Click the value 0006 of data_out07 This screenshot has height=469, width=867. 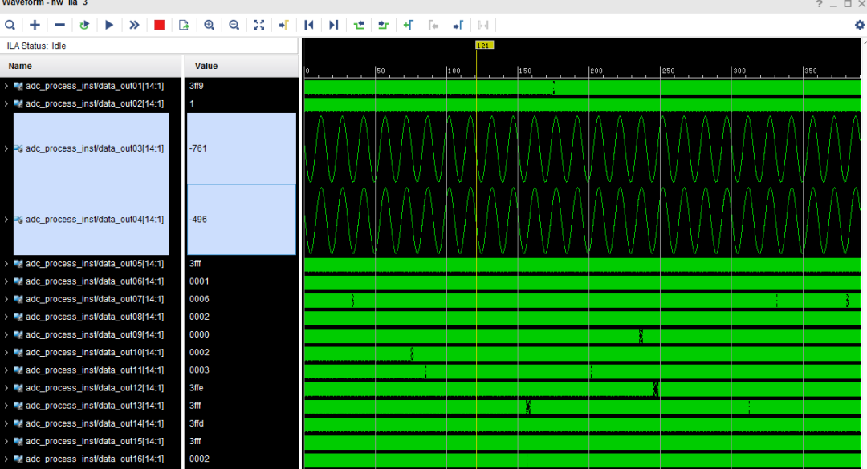pos(199,299)
